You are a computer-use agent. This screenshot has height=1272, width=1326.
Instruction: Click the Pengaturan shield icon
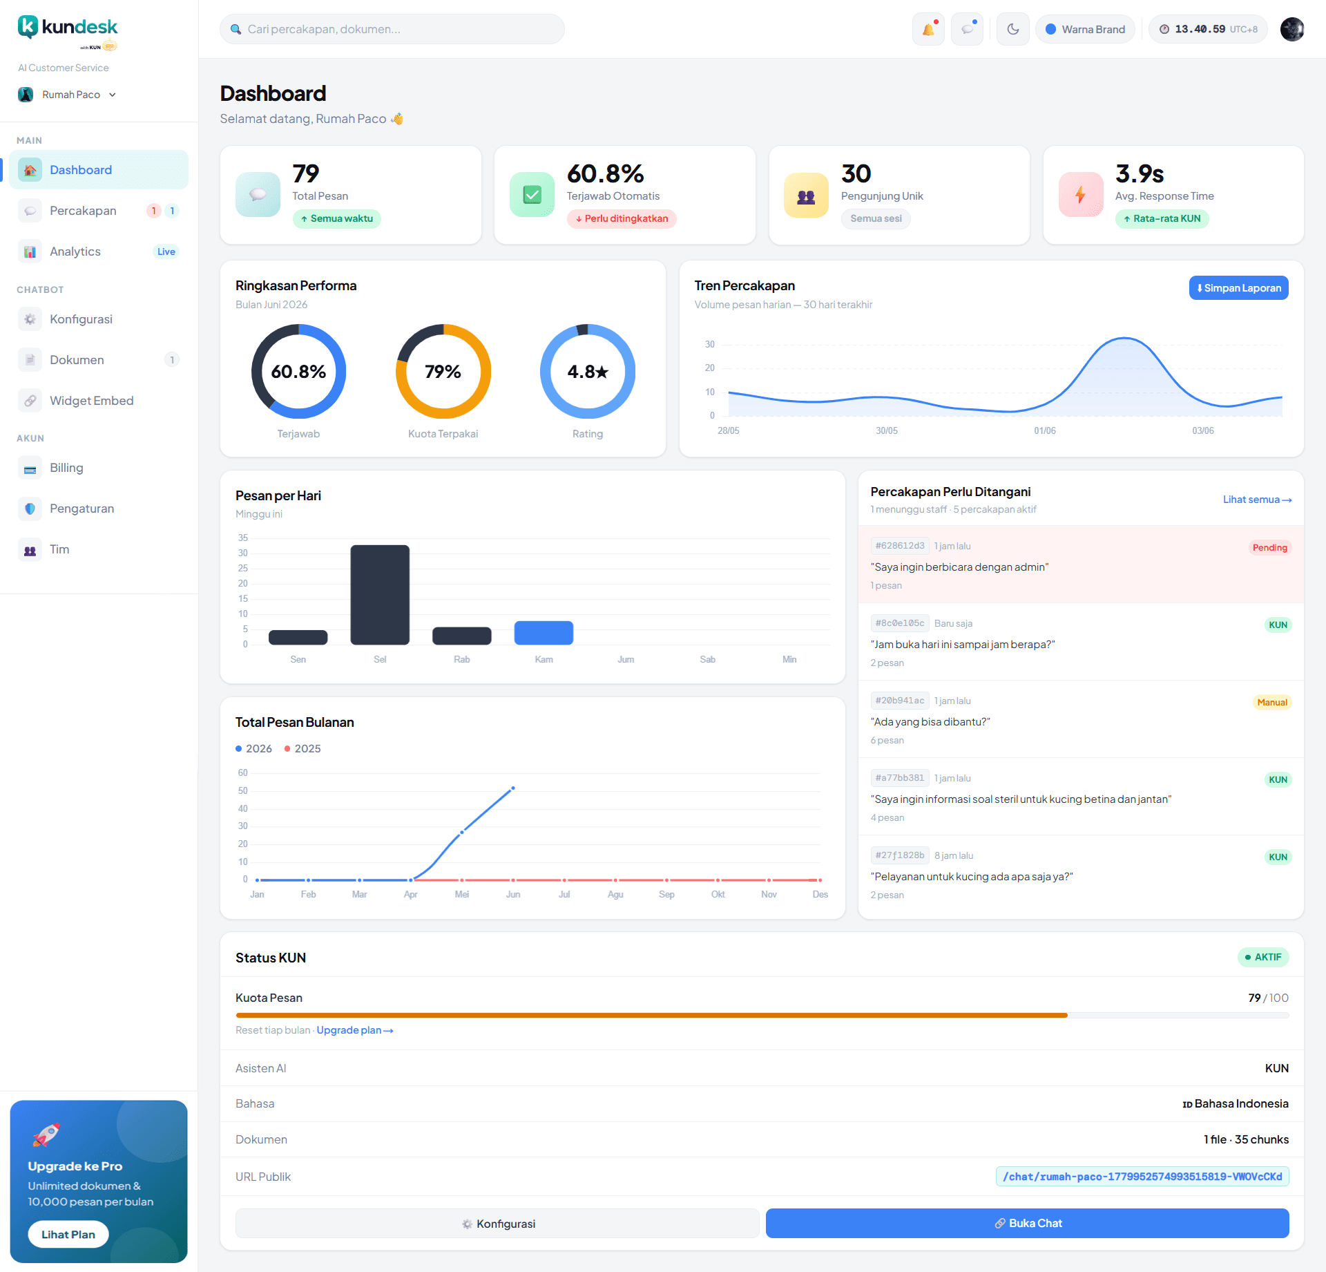[x=30, y=509]
